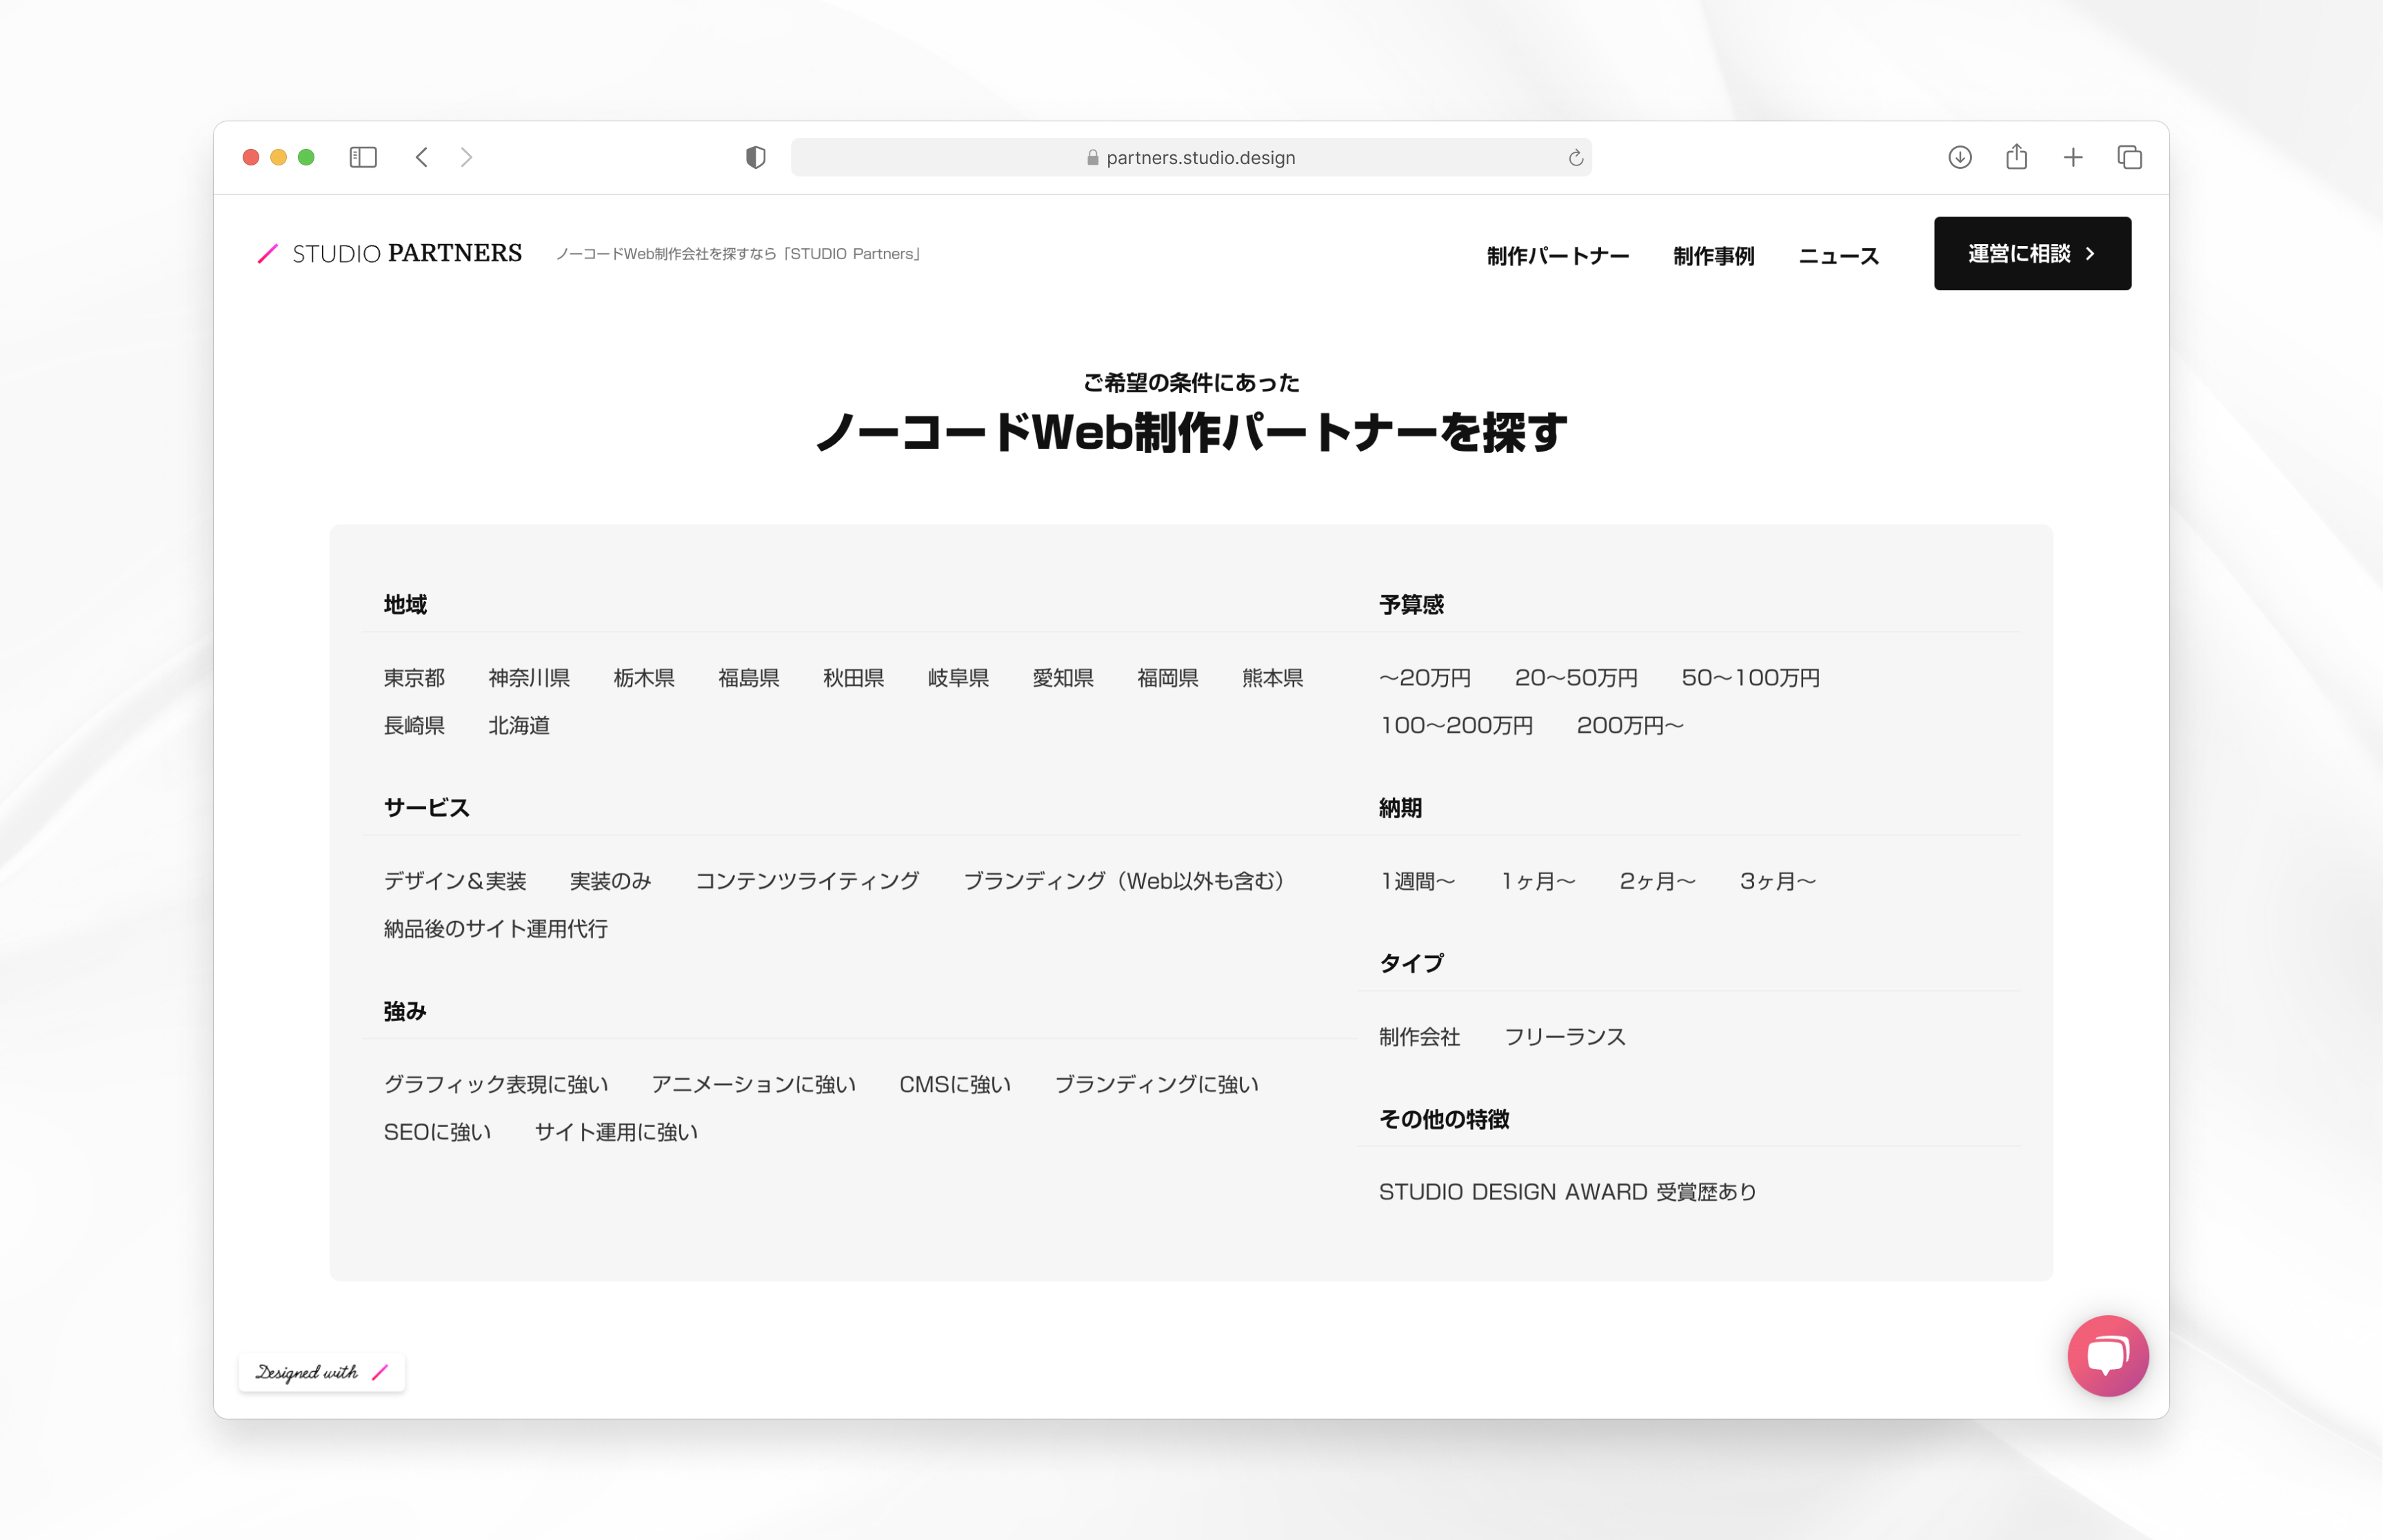
Task: Click the Designed with badge
Action: 321,1372
